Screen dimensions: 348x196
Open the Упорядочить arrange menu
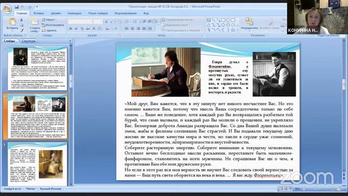click(249, 24)
